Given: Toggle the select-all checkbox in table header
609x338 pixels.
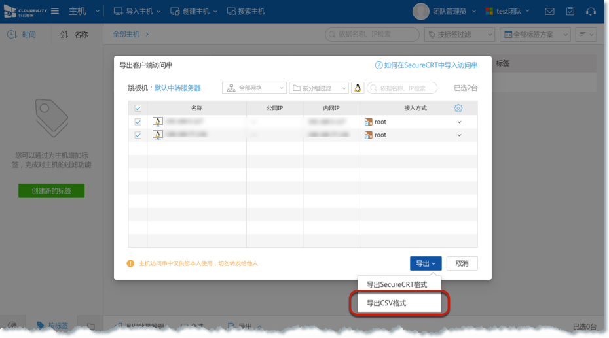Looking at the screenshot, I should (138, 109).
